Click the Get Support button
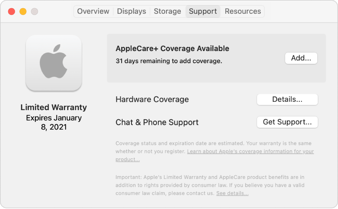This screenshot has height=209, width=338. coord(287,122)
